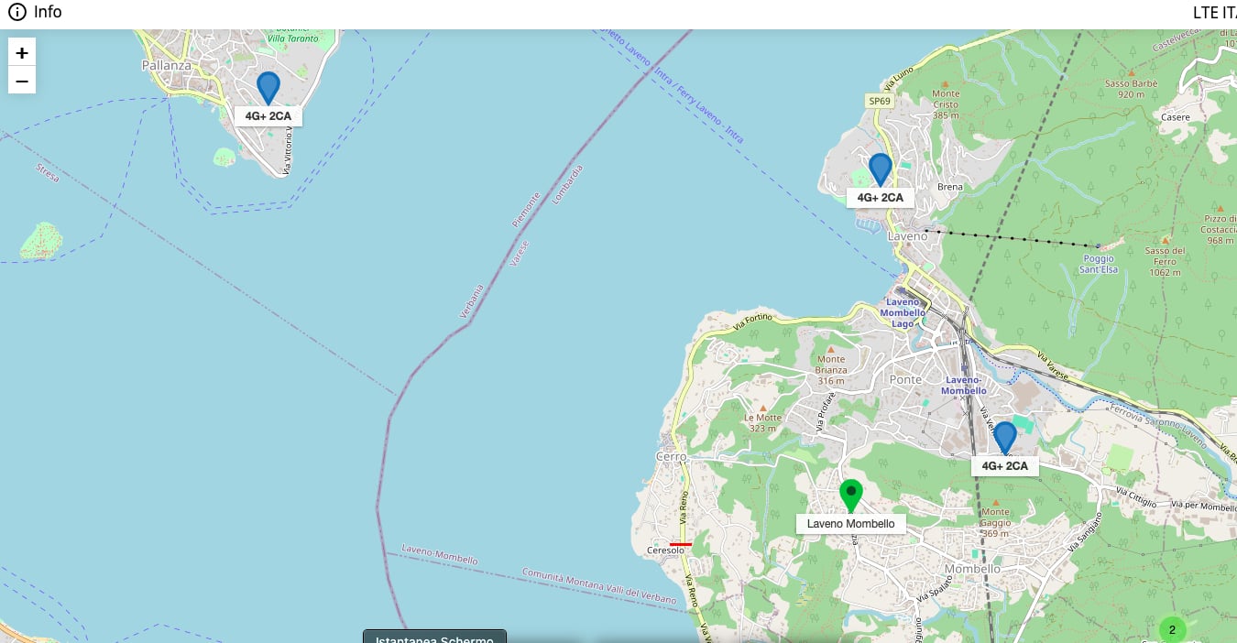Click the Laveno Mombello Lago station label
1237x643 pixels.
903,312
